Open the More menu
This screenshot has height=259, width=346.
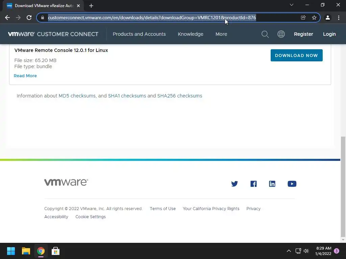[221, 34]
